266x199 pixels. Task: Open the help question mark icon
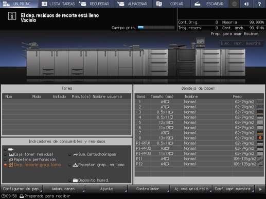click(259, 4)
